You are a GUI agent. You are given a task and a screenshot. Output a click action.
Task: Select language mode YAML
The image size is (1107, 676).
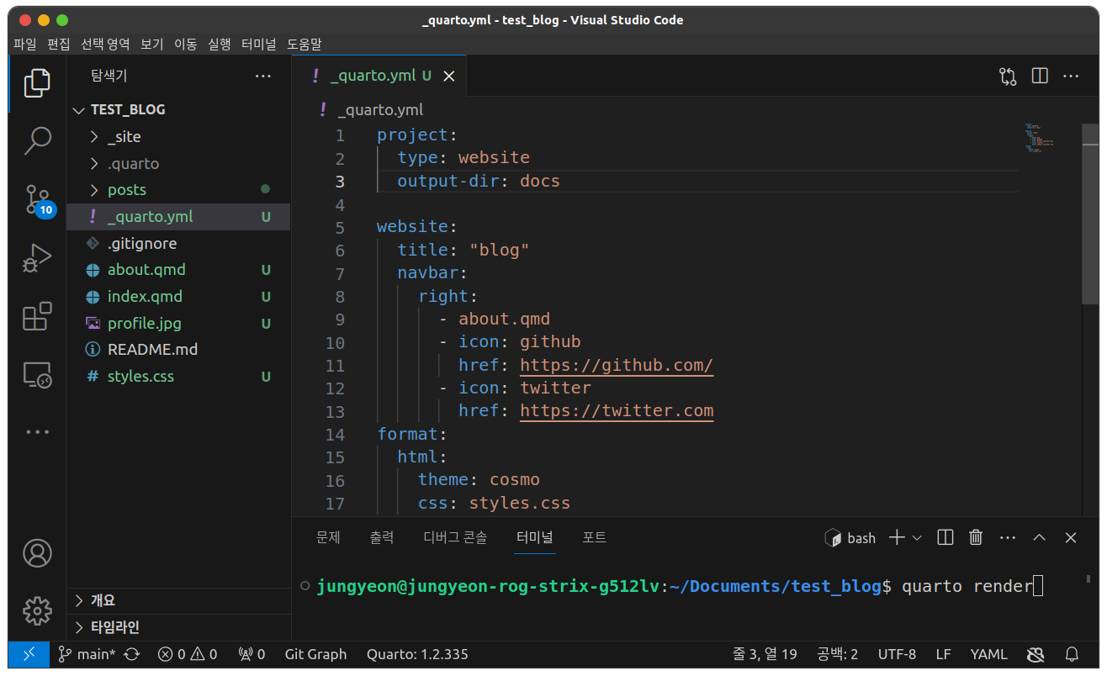tap(988, 654)
